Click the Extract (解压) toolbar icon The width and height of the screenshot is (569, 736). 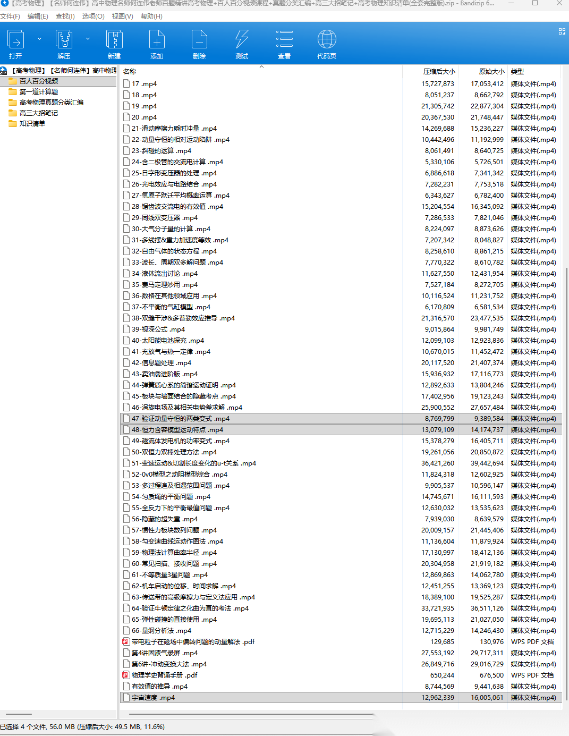[64, 40]
